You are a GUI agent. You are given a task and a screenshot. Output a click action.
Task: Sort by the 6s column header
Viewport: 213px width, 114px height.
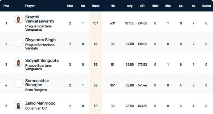pyautogui.click(x=193, y=6)
